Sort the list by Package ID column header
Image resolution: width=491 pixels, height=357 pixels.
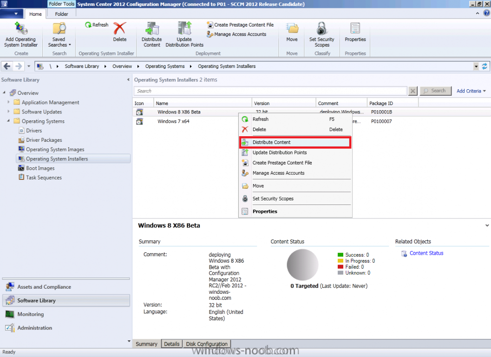[393, 103]
